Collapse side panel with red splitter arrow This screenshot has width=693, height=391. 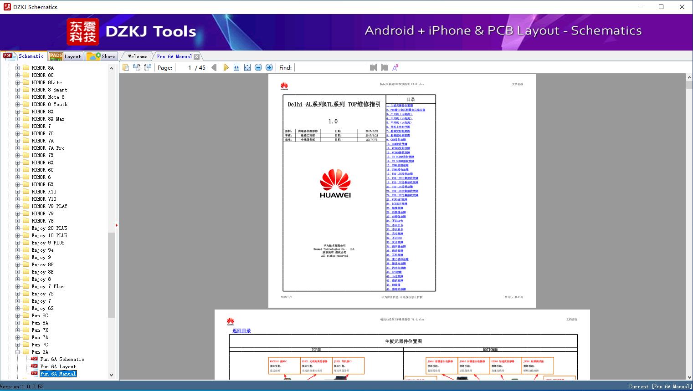tap(117, 225)
